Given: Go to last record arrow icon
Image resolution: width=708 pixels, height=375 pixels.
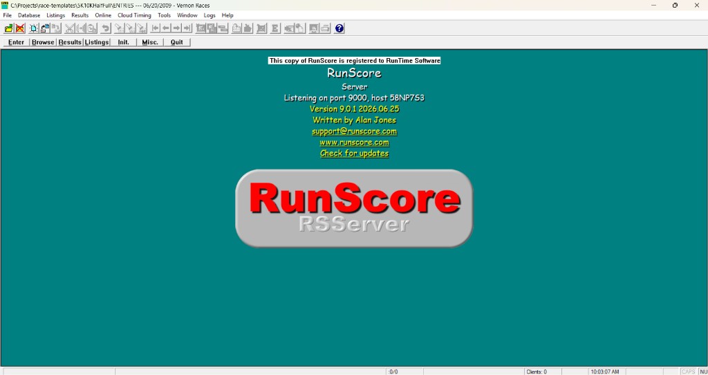Looking at the screenshot, I should point(187,28).
